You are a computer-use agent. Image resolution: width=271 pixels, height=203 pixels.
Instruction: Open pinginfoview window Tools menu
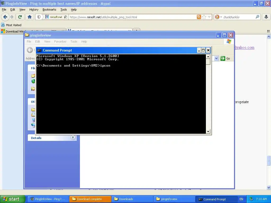coord(74,41)
